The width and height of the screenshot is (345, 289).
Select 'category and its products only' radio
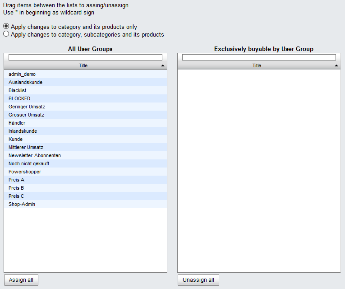6,26
